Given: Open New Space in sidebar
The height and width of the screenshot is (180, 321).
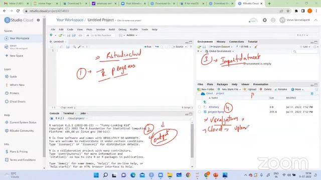Looking at the screenshot, I should click(14, 55).
